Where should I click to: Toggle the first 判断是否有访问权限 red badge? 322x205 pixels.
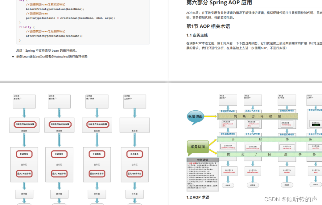coord(25,124)
